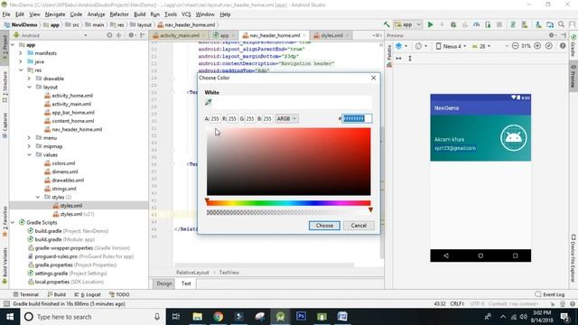Viewport: 578px width, 325px height.
Task: Open the Event Log
Action: click(x=550, y=294)
